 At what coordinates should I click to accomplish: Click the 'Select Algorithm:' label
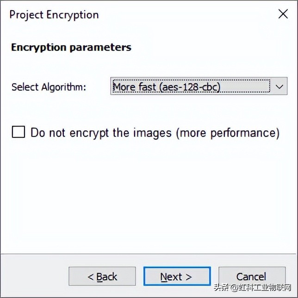pyautogui.click(x=49, y=87)
